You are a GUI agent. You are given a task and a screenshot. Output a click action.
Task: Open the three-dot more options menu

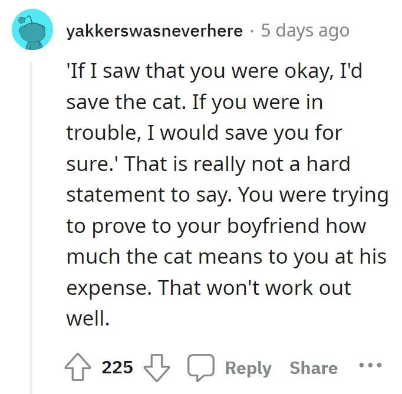pyautogui.click(x=370, y=365)
